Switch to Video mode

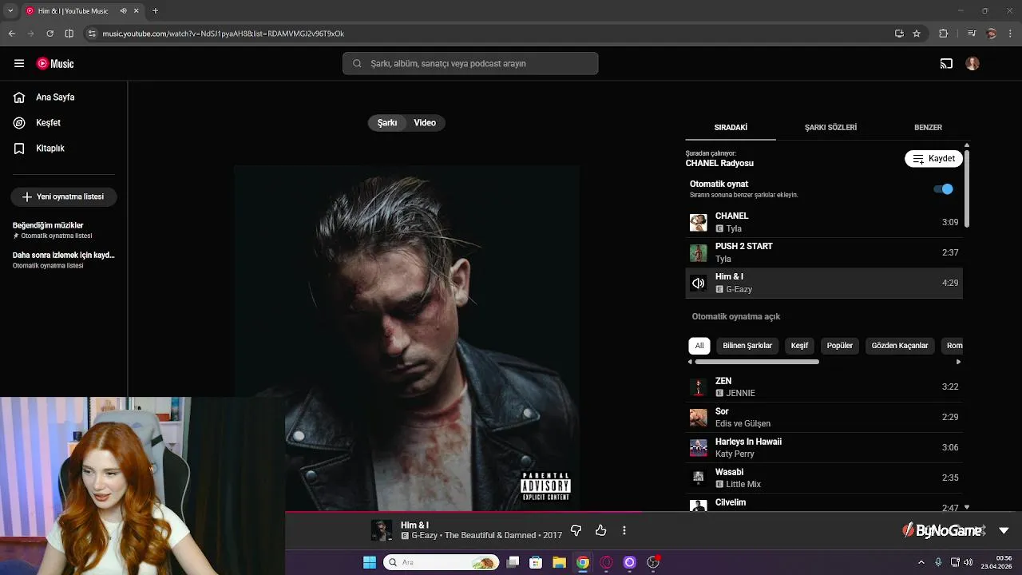pyautogui.click(x=425, y=123)
